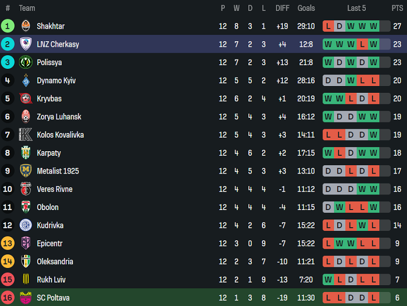
Task: Click the Metalist 1925 crest icon
Action: pyautogui.click(x=26, y=171)
